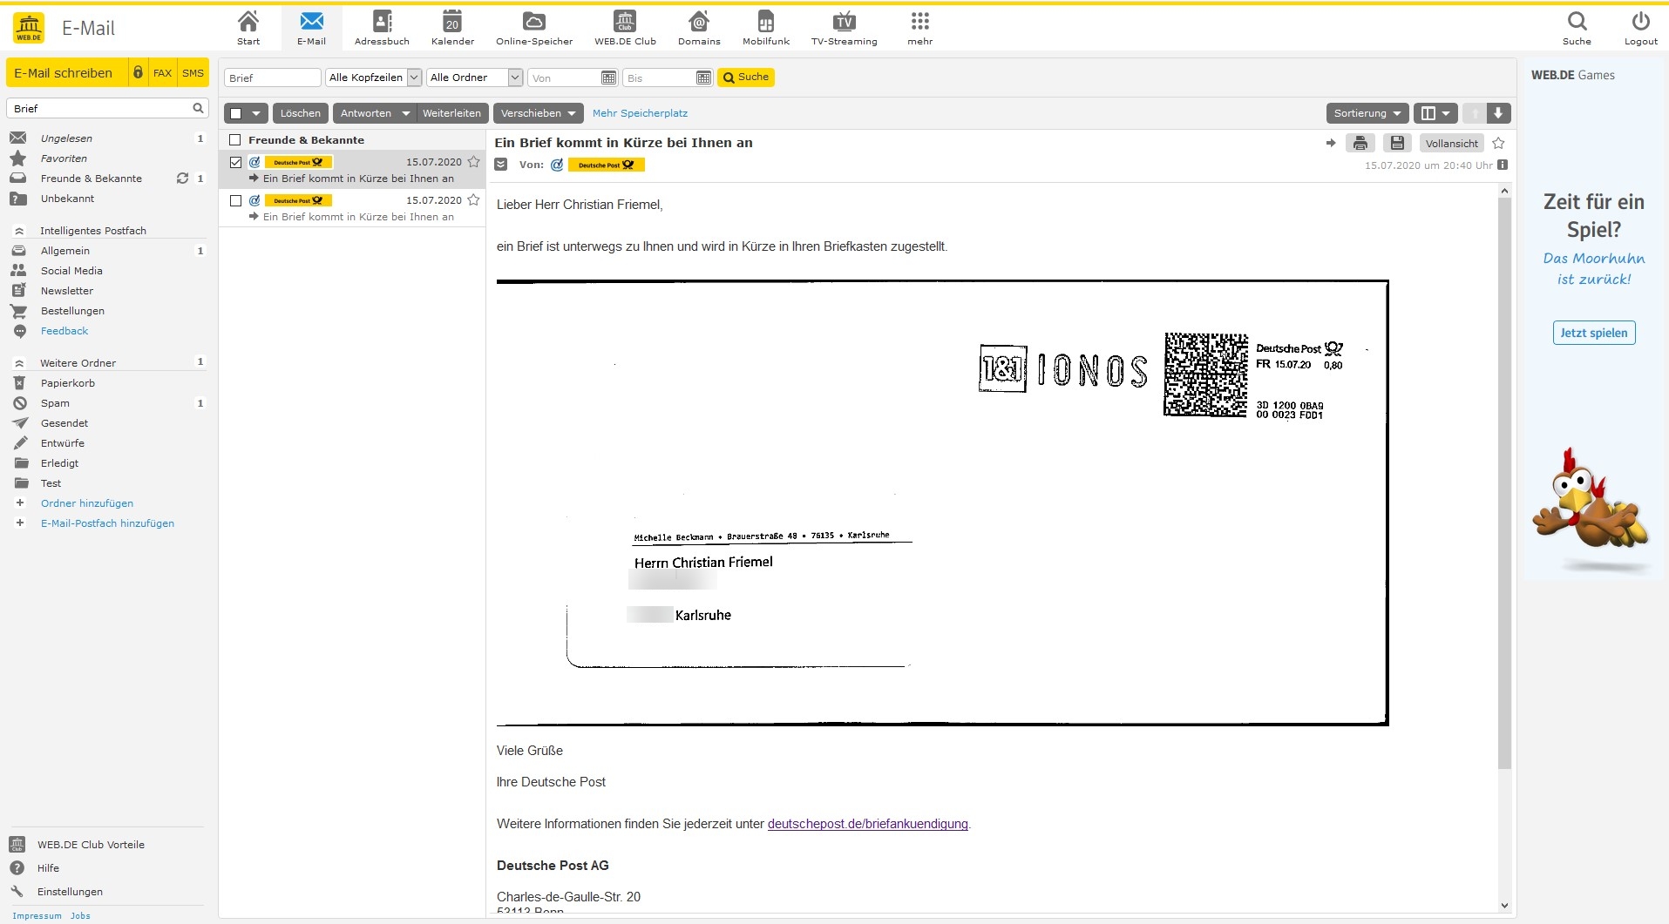This screenshot has height=924, width=1669.
Task: Show email header info icon
Action: (1503, 165)
